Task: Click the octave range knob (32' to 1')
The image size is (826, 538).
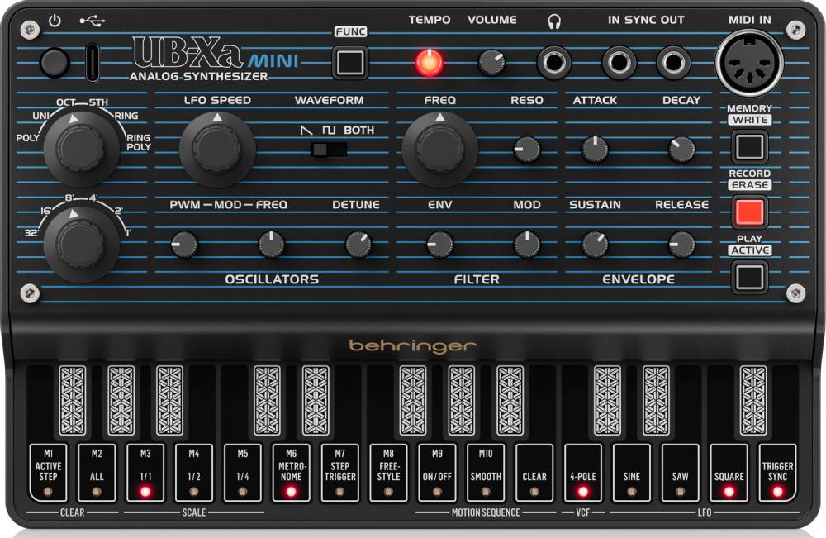Action: point(81,244)
